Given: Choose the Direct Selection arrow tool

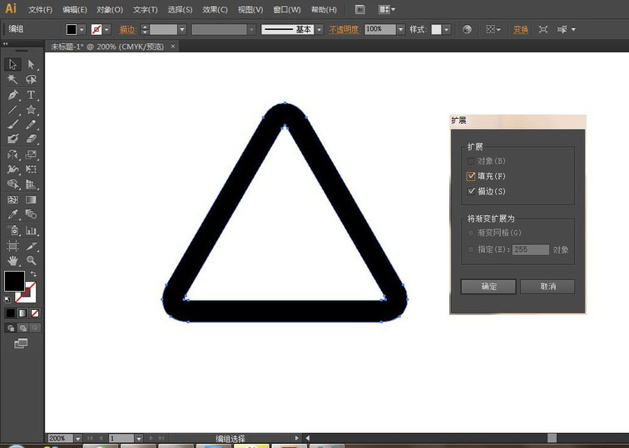Looking at the screenshot, I should (x=32, y=65).
